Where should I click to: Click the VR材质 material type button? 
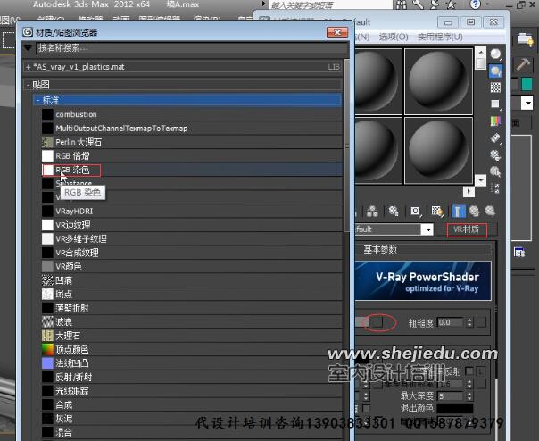(467, 229)
